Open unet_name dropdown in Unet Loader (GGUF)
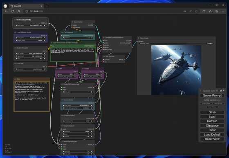Viewport: 229px width, 158px height. [30, 25]
